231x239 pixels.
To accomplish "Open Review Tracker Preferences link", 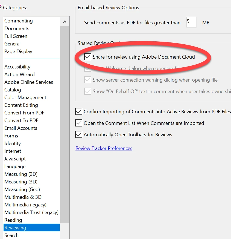I will [104, 148].
